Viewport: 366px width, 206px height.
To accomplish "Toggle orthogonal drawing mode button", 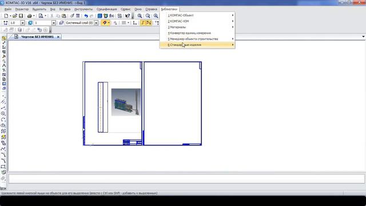I will pos(142,23).
